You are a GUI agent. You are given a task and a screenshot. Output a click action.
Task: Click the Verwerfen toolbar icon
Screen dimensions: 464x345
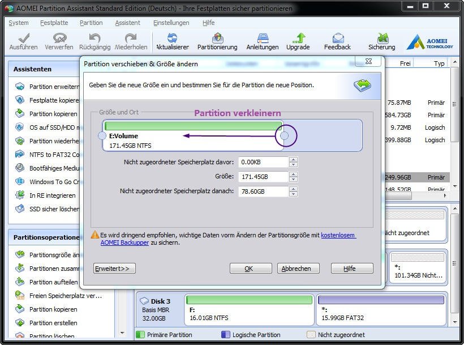[59, 38]
